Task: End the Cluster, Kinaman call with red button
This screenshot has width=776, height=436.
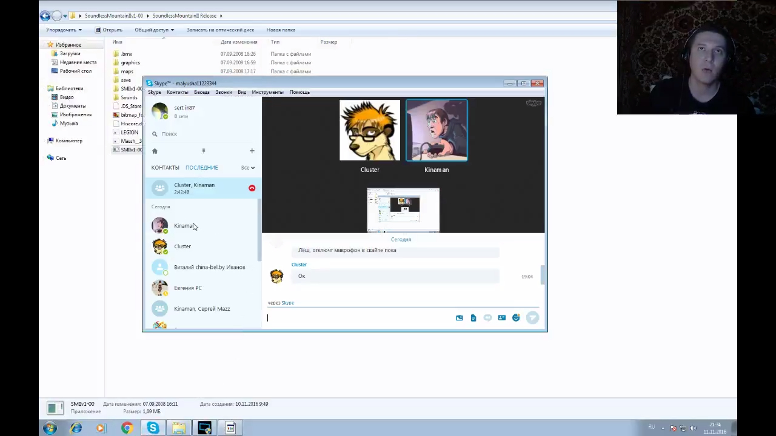Action: (252, 188)
